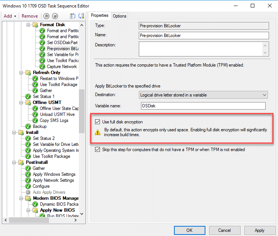Select the Apply Network Settings step
Viewport: 278px width, 236px height.
pyautogui.click(x=54, y=180)
